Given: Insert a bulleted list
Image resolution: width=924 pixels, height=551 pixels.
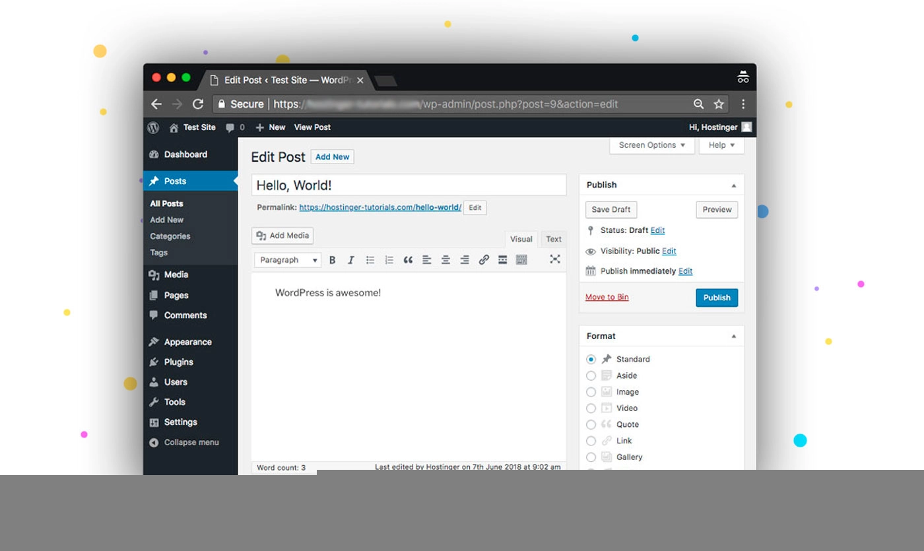Looking at the screenshot, I should click(370, 260).
